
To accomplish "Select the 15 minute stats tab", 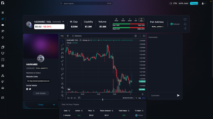I will 123,20.
